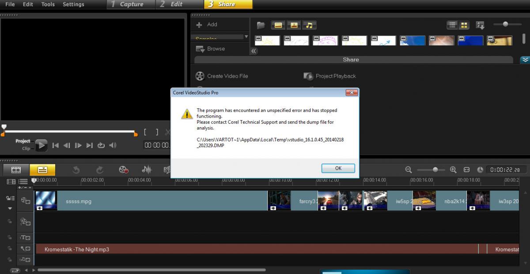The width and height of the screenshot is (530, 274).
Task: Set mark-out point with right bracket
Action: [156, 132]
